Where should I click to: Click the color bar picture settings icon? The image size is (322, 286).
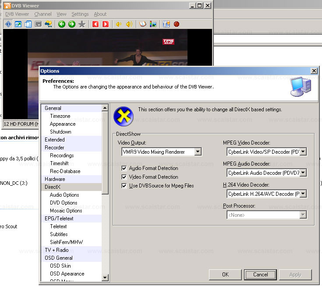(153, 24)
